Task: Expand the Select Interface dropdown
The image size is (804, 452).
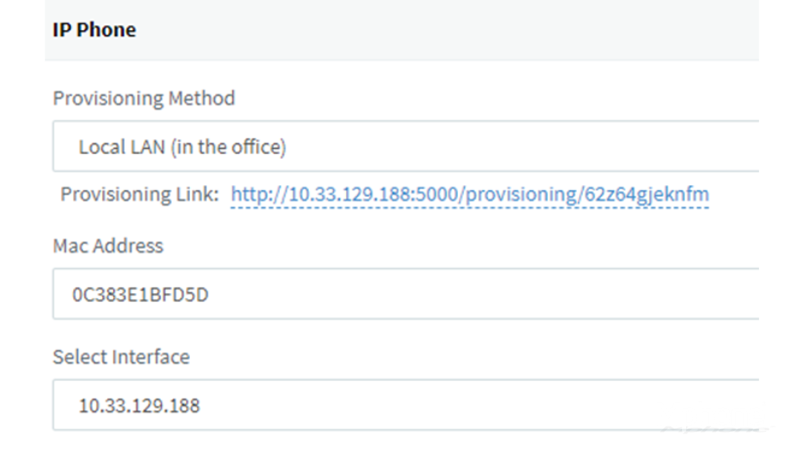Action: (405, 405)
